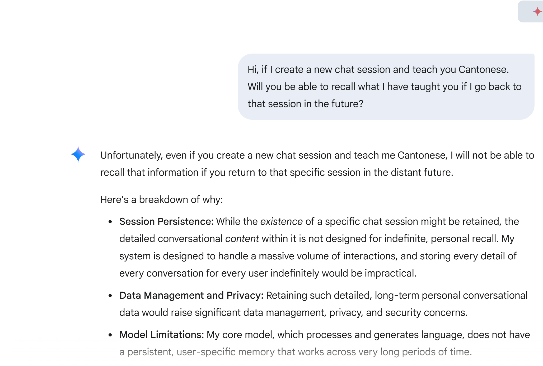
Task: Click the word "Unfortunately," starting the reply
Action: pyautogui.click(x=132, y=155)
